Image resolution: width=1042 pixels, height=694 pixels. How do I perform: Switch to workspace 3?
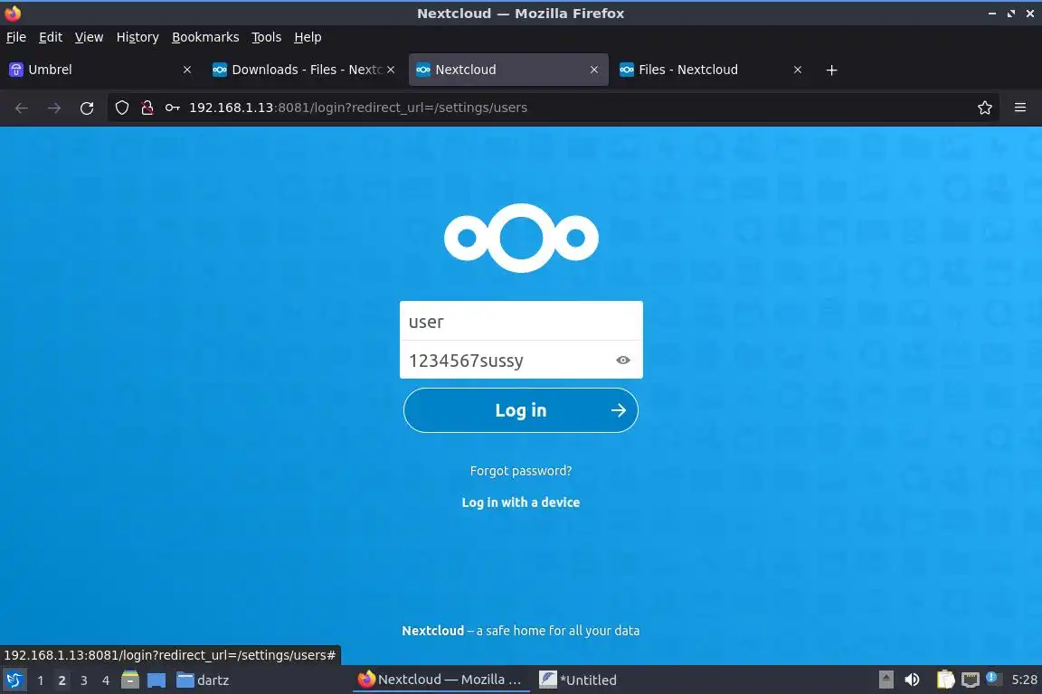[84, 680]
